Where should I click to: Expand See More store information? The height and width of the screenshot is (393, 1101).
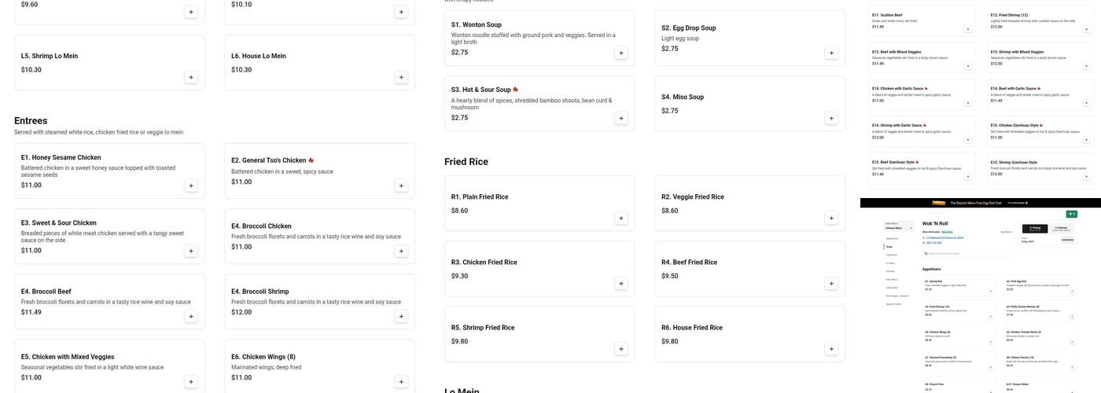(x=1007, y=232)
